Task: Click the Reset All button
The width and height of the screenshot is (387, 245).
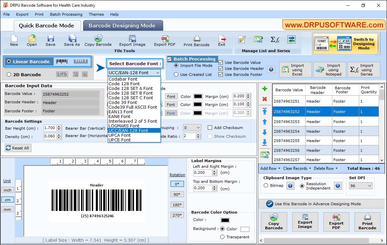Action: (18, 148)
